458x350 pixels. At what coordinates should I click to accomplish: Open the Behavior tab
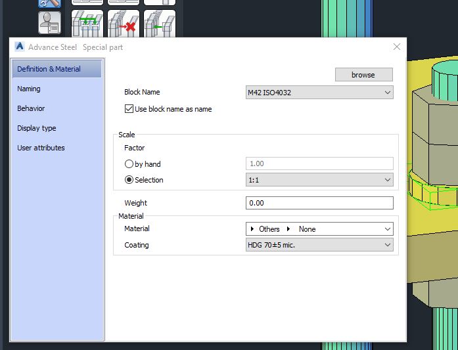57,108
